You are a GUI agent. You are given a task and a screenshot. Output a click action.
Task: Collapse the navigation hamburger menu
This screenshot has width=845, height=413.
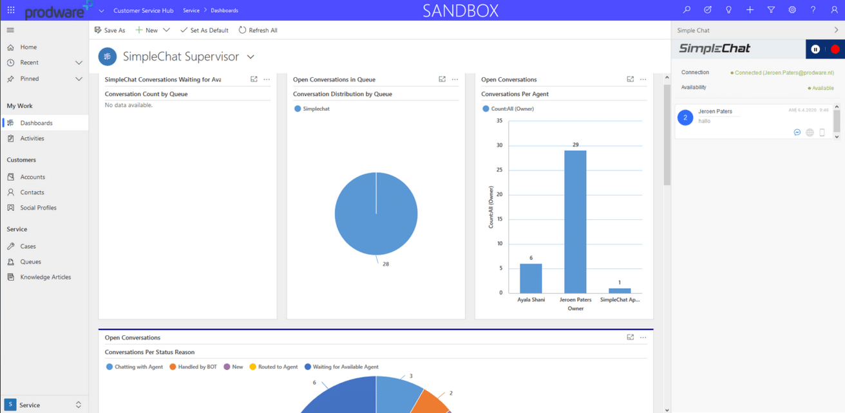pyautogui.click(x=10, y=30)
